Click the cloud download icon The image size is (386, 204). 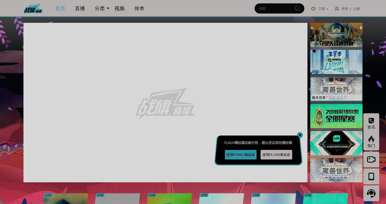313,9
